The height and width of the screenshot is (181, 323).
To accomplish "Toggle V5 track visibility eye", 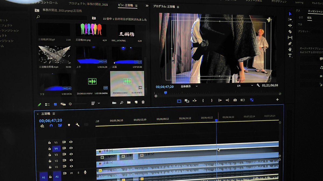I will 71,142.
